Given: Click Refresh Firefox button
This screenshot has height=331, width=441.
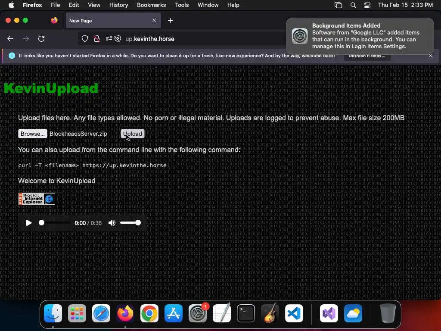Looking at the screenshot, I should click(x=367, y=56).
